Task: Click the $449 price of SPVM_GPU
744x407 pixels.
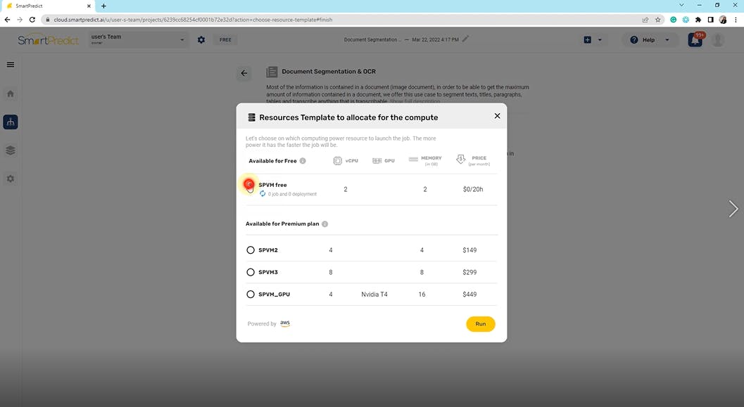Action: pyautogui.click(x=469, y=295)
